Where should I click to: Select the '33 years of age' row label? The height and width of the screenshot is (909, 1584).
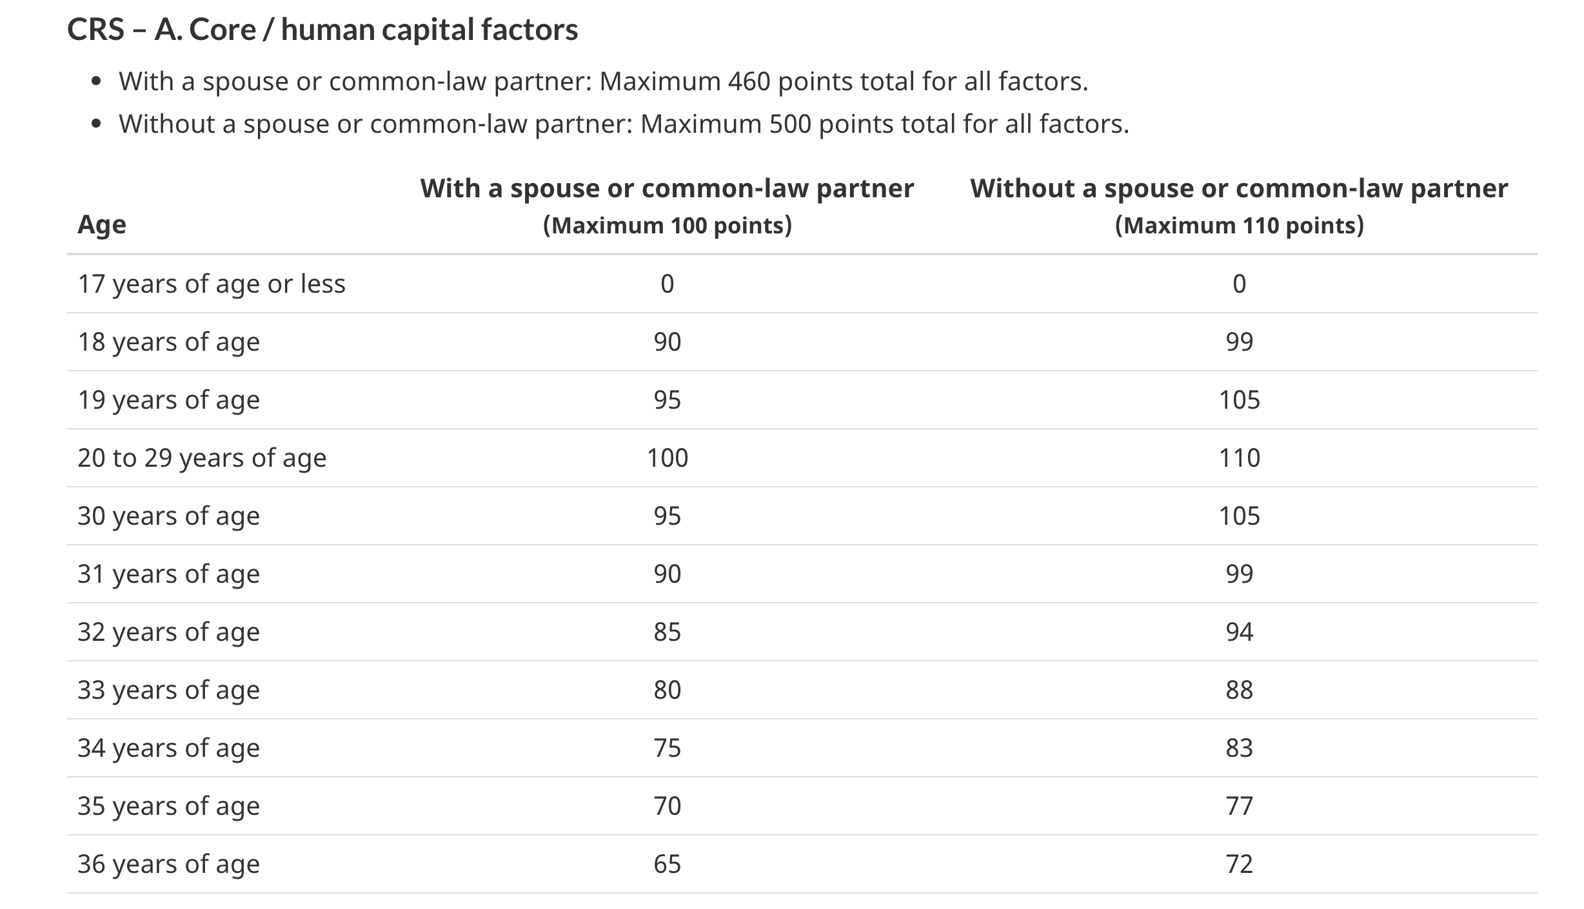point(168,690)
